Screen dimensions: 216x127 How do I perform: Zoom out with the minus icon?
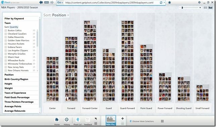(x=180, y=8)
